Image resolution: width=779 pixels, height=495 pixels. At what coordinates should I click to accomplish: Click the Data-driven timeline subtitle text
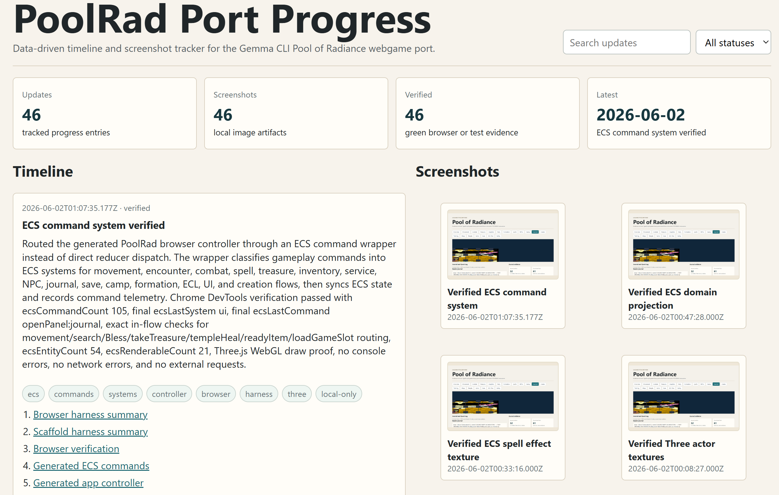coord(224,48)
